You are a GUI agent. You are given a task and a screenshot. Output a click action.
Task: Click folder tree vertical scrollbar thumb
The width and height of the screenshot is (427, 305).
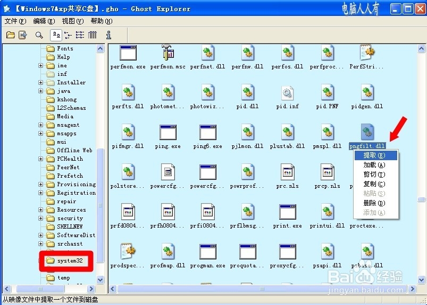pos(101,206)
